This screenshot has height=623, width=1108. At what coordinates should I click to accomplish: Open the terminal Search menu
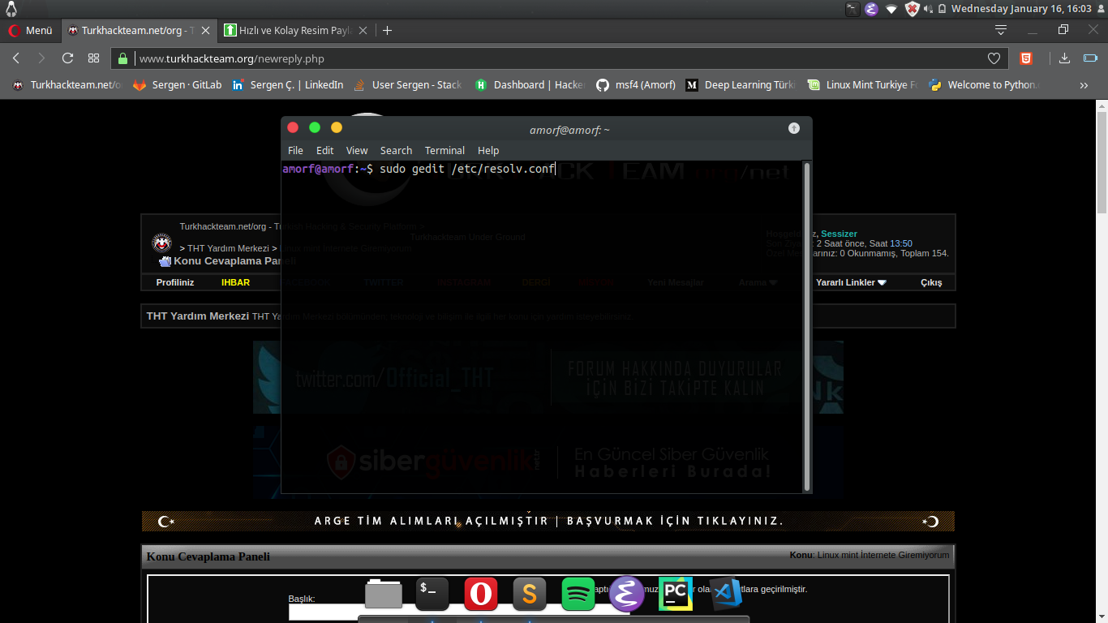click(x=396, y=150)
